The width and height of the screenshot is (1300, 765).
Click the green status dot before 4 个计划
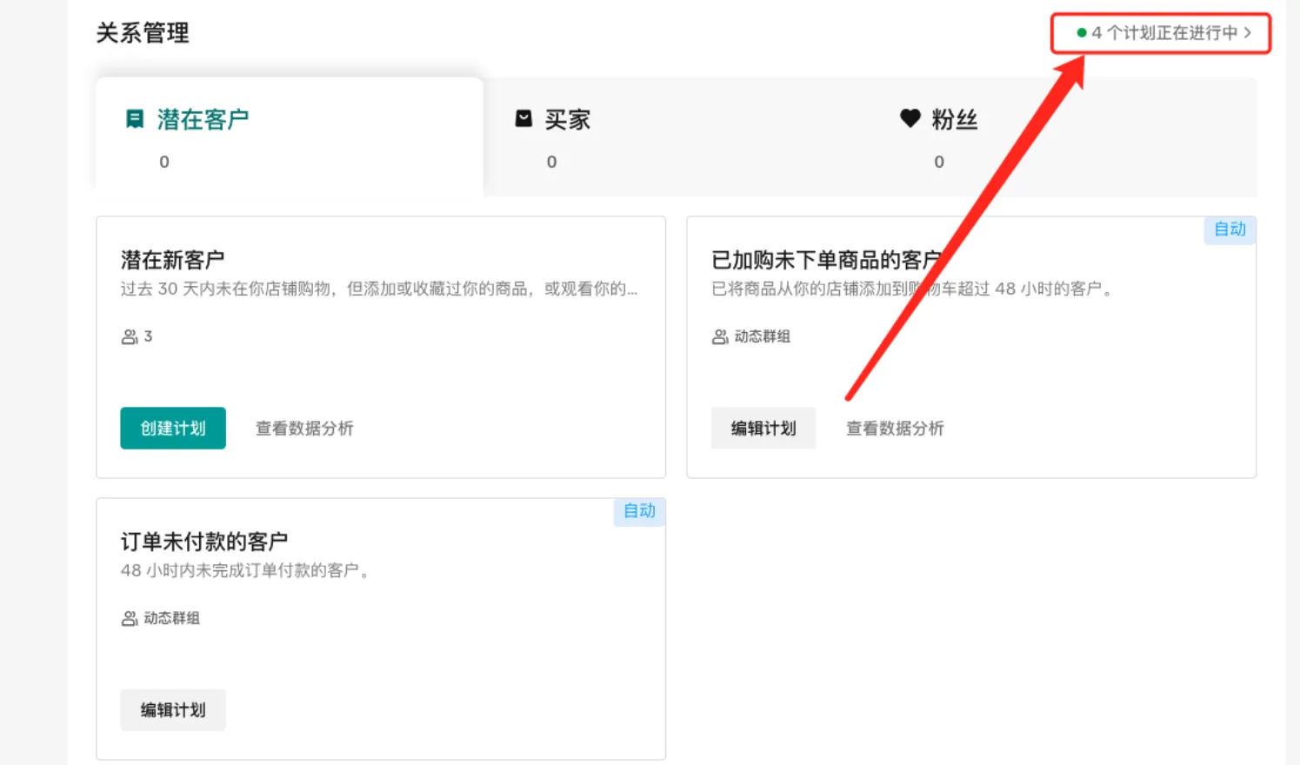pyautogui.click(x=1082, y=33)
